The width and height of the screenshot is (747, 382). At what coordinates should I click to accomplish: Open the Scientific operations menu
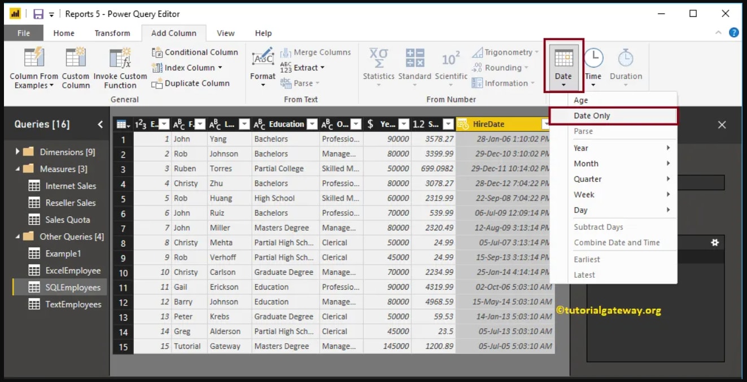click(x=451, y=68)
